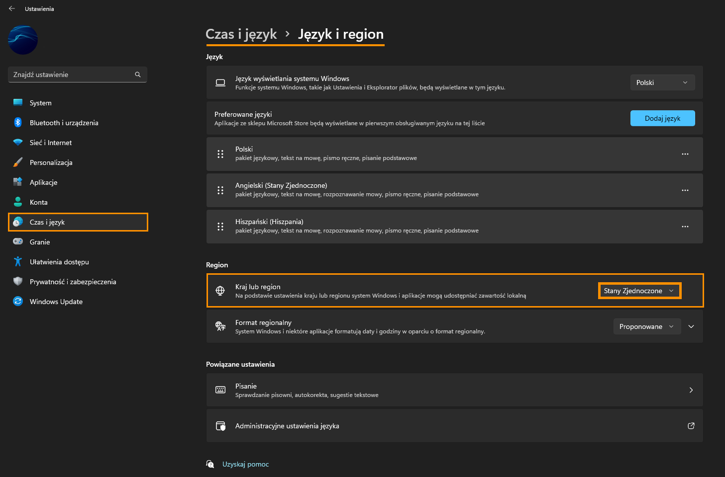
Task: Expand the Format regionalny section chevron
Action: pos(691,326)
